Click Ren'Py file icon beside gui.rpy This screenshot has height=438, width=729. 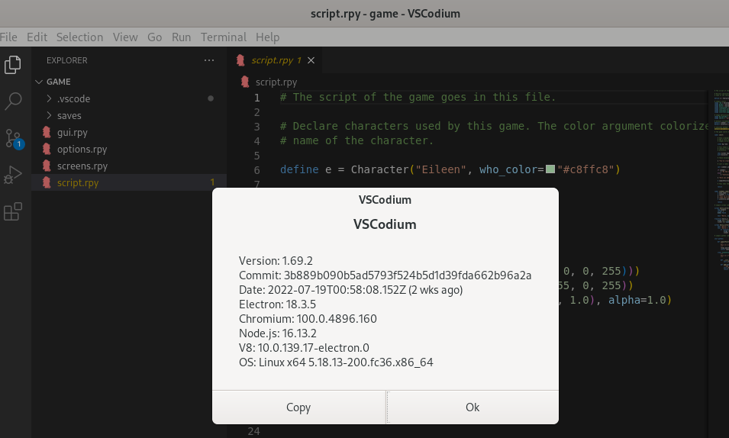pyautogui.click(x=47, y=133)
